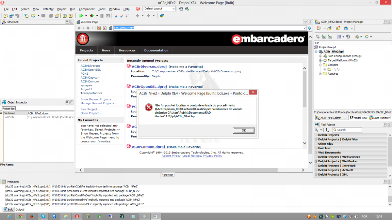Image resolution: width=392 pixels, height=220 pixels.
Task: Click the Go arrow beside the address bar
Action: pyautogui.click(x=309, y=28)
